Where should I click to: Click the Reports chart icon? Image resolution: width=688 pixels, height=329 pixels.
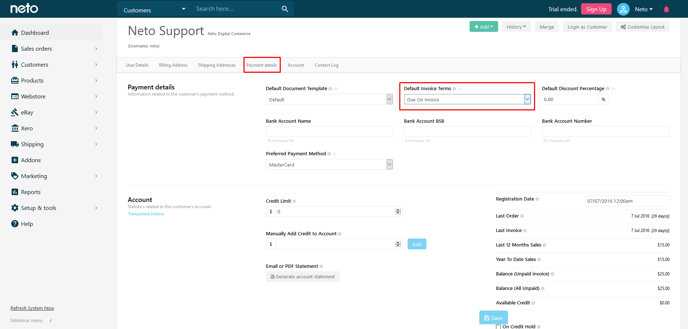click(x=15, y=192)
